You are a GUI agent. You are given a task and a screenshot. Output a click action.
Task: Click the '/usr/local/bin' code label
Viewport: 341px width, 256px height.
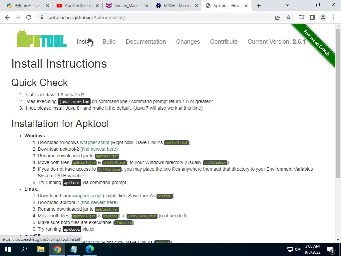tap(142, 216)
